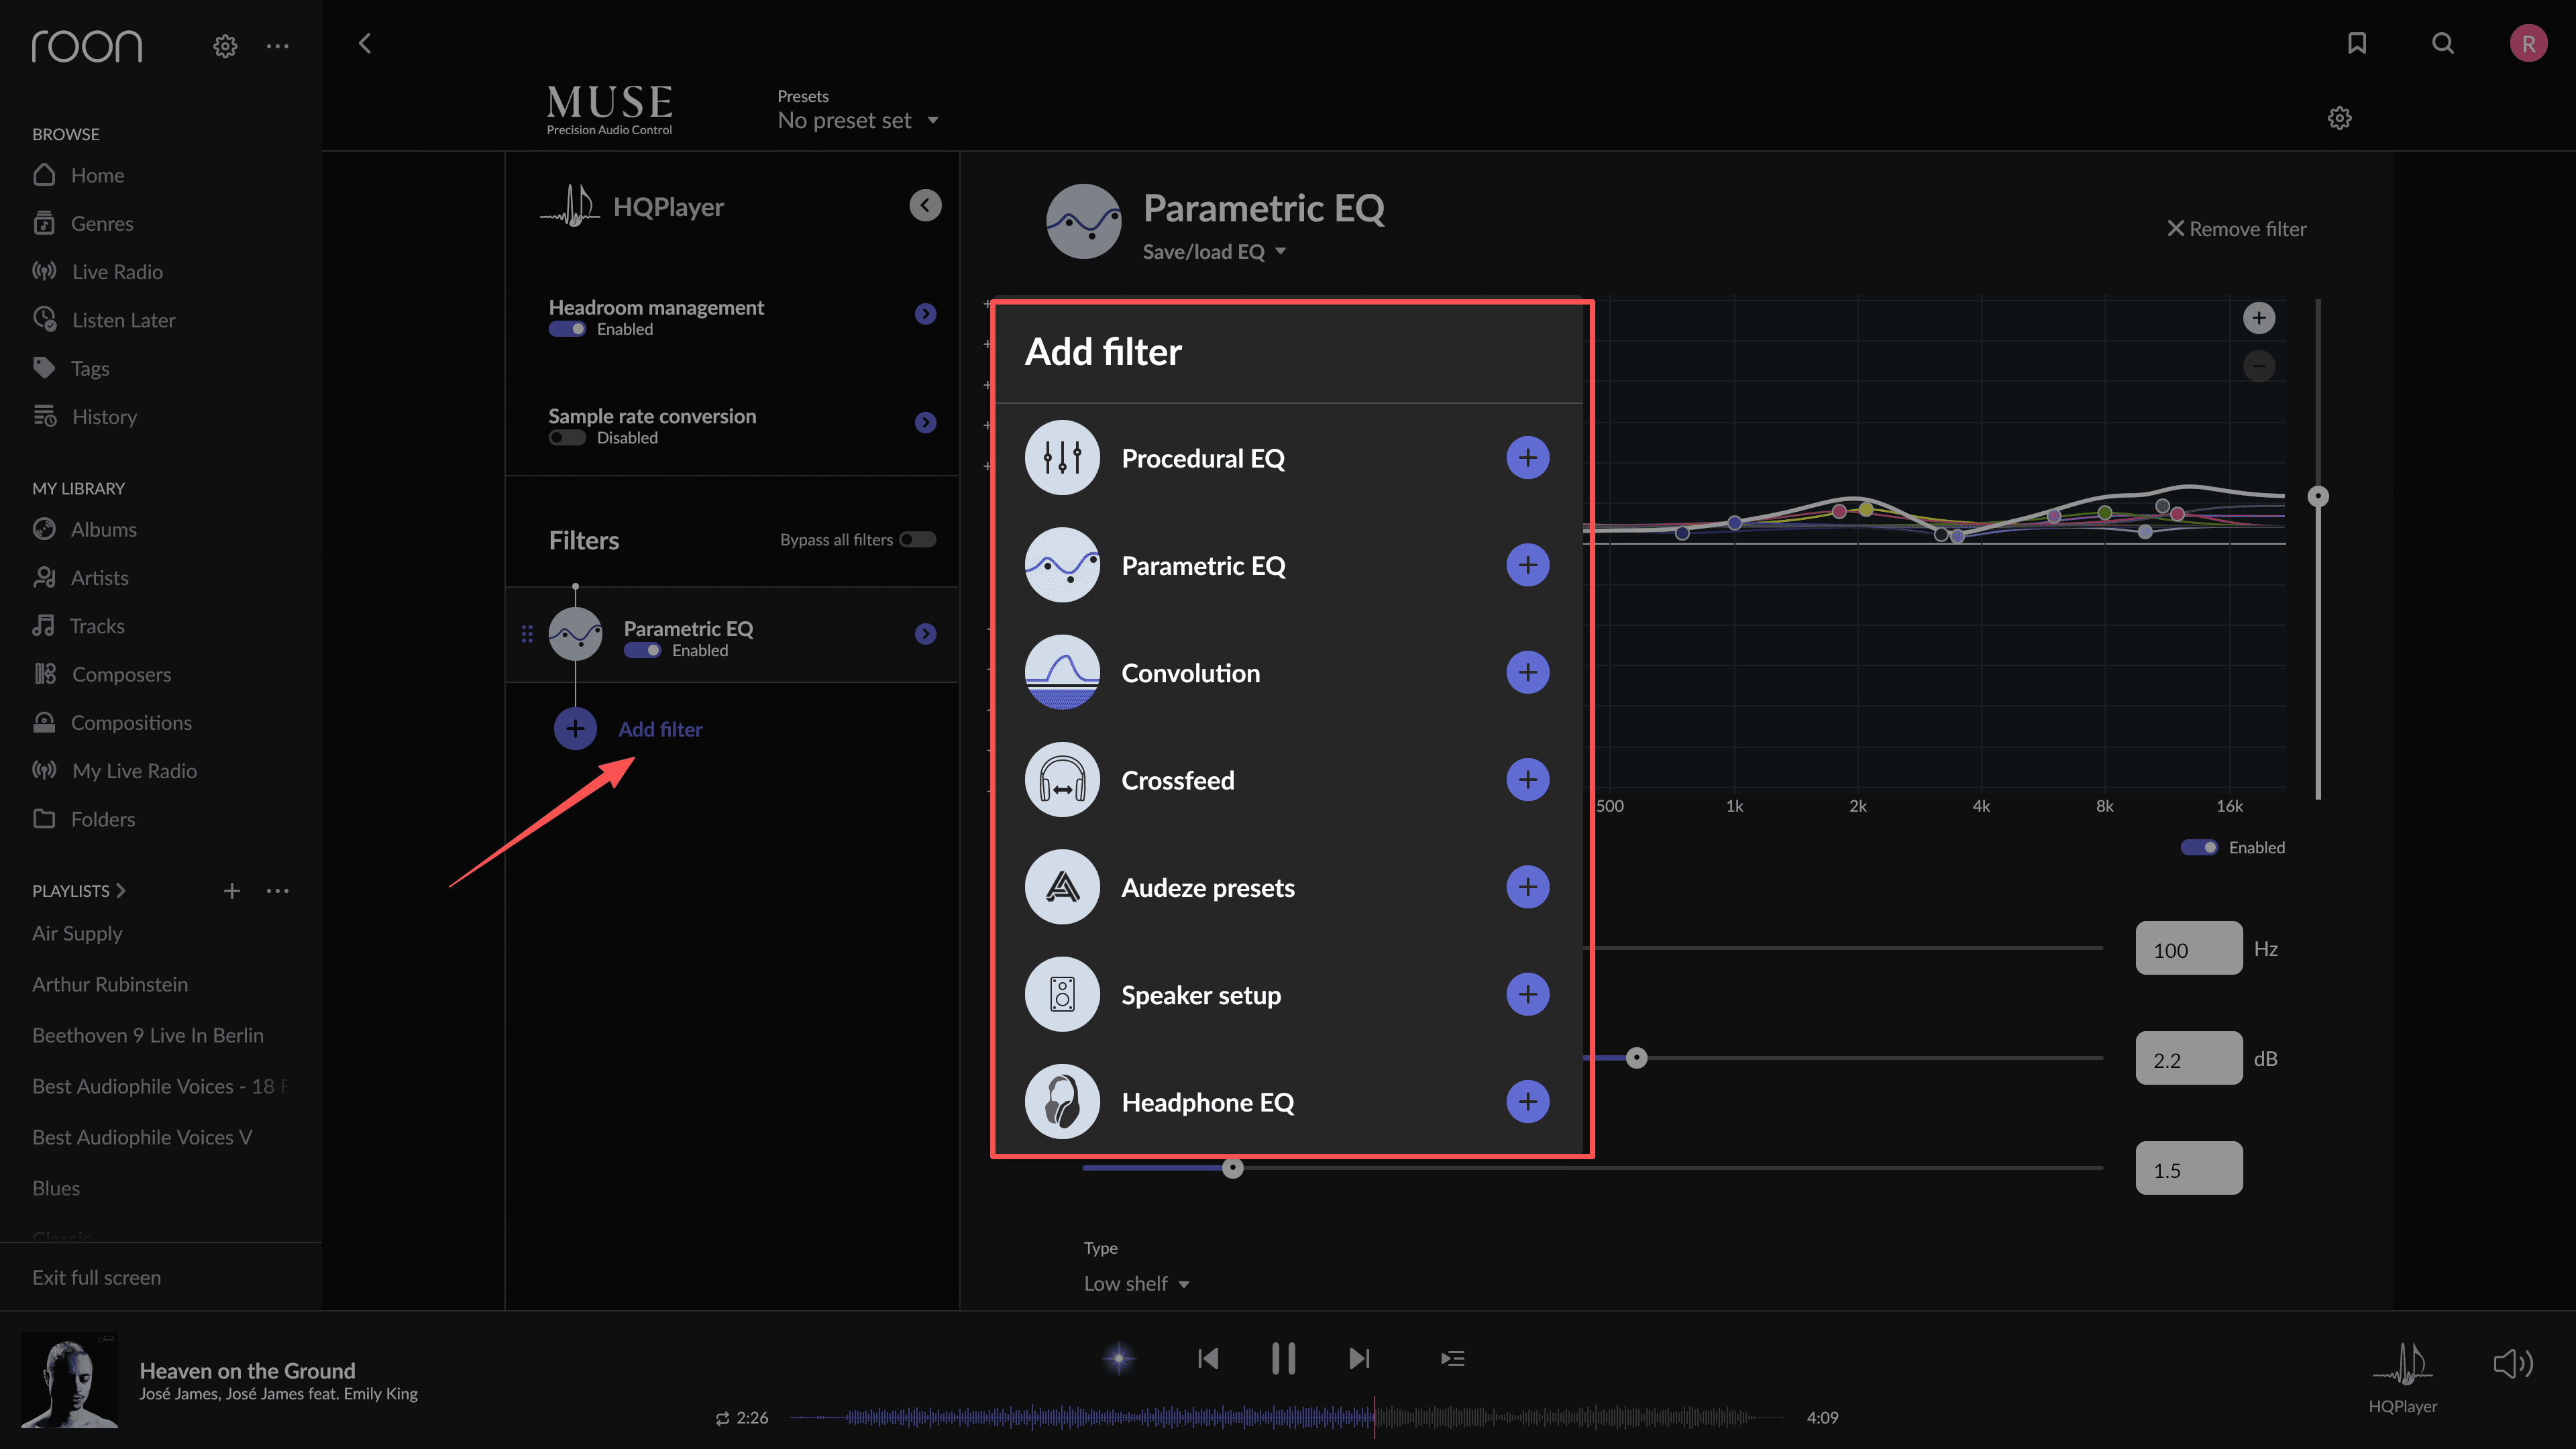Open Beethoven 9 Live In Berlin playlist
2576x1449 pixels.
[x=148, y=1036]
